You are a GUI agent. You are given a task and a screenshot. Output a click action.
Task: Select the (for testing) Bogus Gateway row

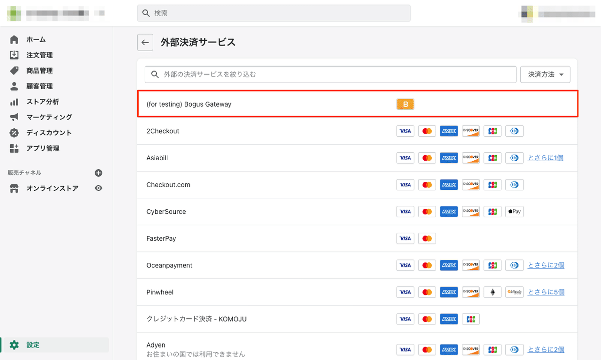(x=358, y=104)
